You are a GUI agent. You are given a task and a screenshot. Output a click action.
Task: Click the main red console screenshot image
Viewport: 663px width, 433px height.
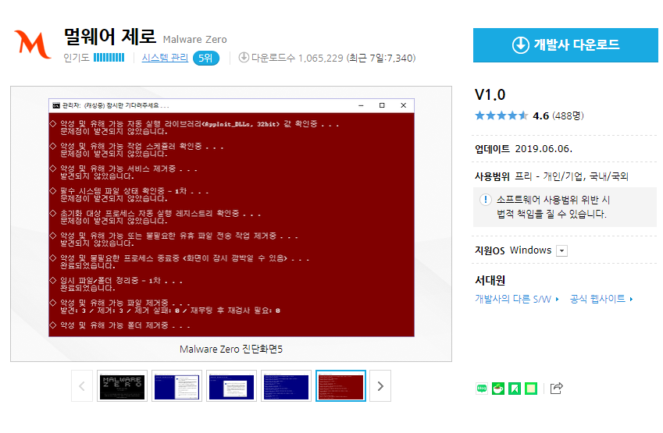(x=231, y=218)
